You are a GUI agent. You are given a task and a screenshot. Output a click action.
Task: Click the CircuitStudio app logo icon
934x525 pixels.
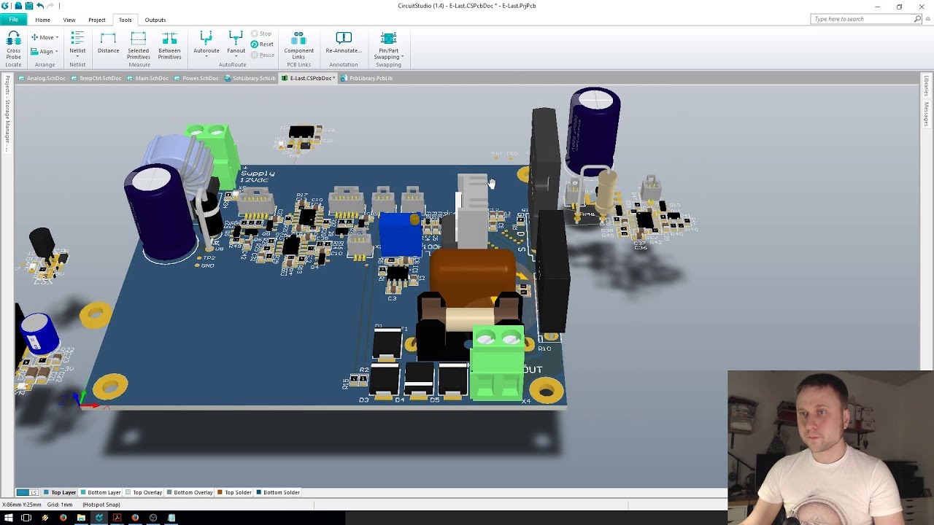coord(7,6)
